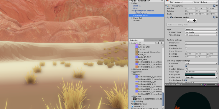Toggle RGB channel view in probe preview
Screen dimensions: 219x109
point(202,85)
